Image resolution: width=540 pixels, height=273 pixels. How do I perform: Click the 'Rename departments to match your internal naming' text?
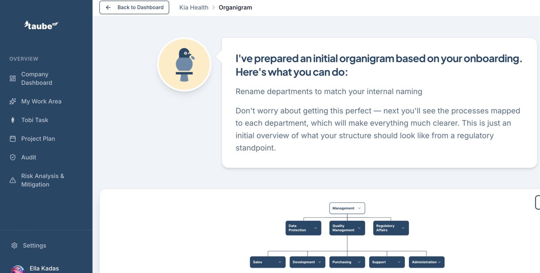click(329, 91)
